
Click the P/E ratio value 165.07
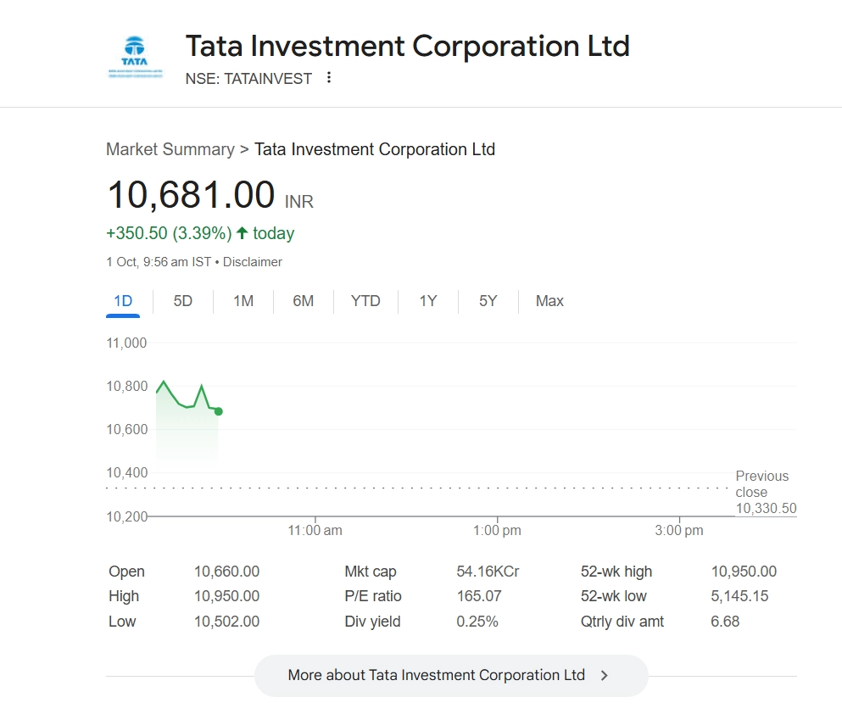coord(479,596)
